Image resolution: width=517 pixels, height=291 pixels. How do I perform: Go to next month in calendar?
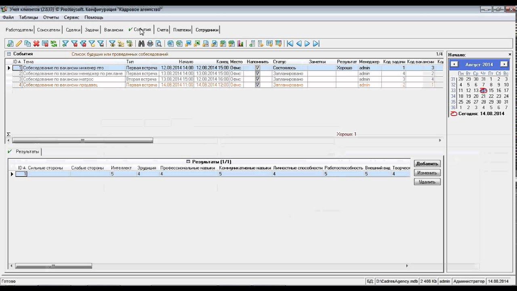click(504, 64)
